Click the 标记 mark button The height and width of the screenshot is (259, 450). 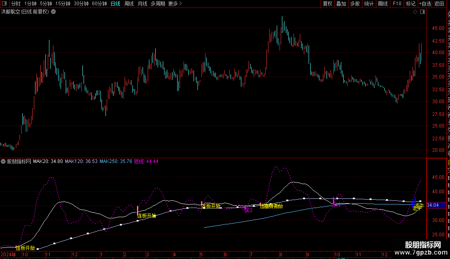click(x=411, y=4)
